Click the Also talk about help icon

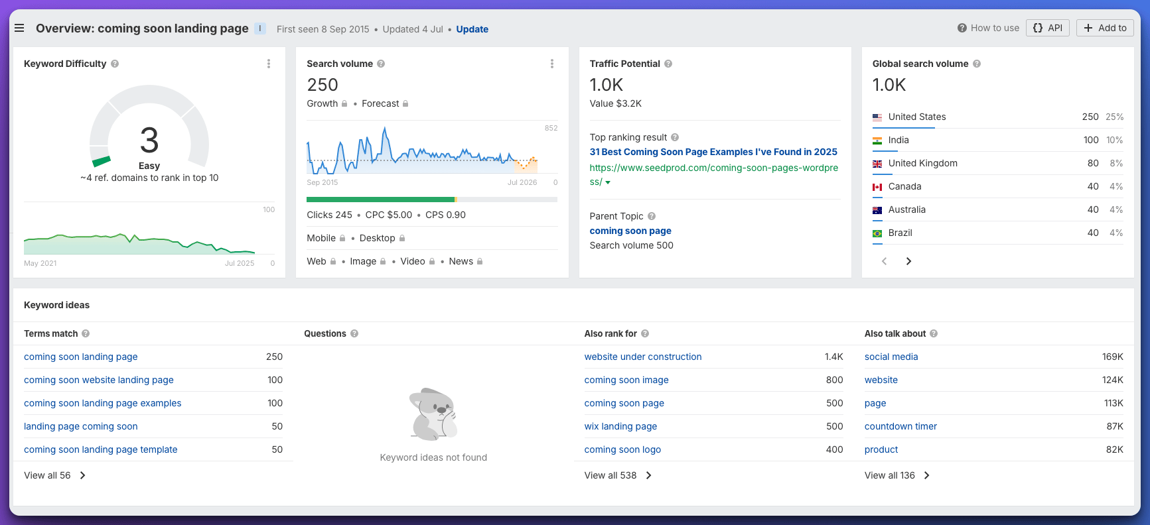(934, 333)
